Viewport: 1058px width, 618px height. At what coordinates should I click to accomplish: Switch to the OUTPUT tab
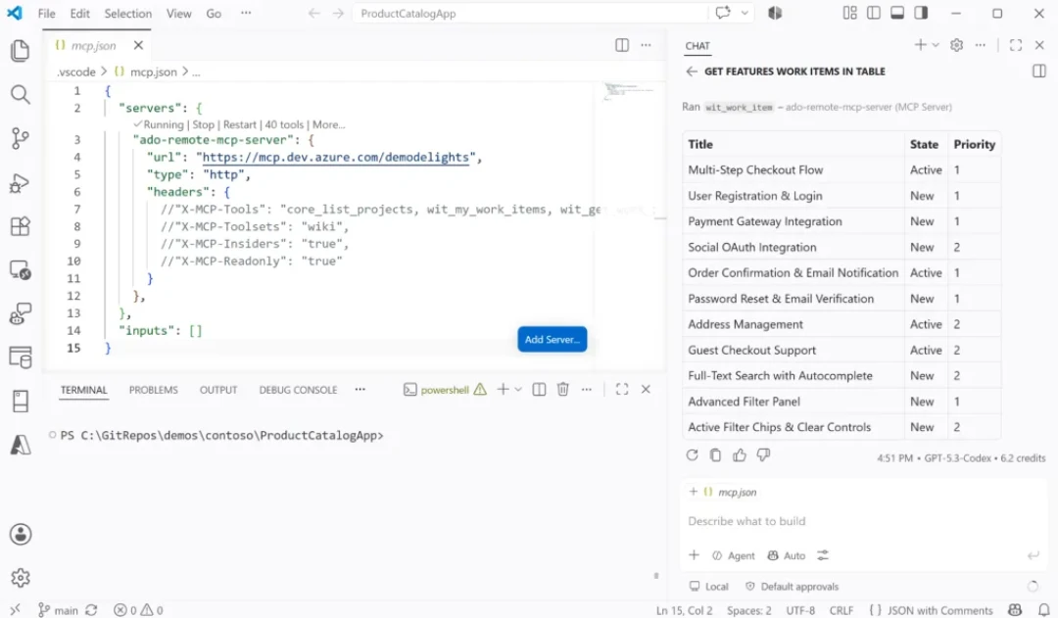pos(217,390)
